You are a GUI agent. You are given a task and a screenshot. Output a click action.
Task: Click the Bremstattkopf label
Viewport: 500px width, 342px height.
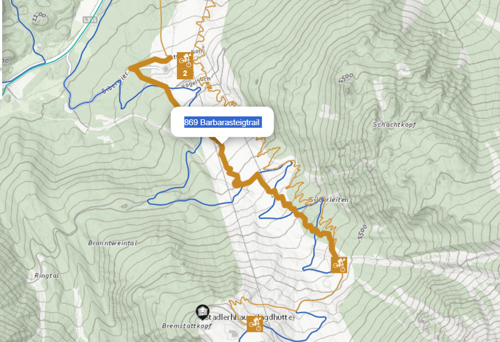pos(187,326)
